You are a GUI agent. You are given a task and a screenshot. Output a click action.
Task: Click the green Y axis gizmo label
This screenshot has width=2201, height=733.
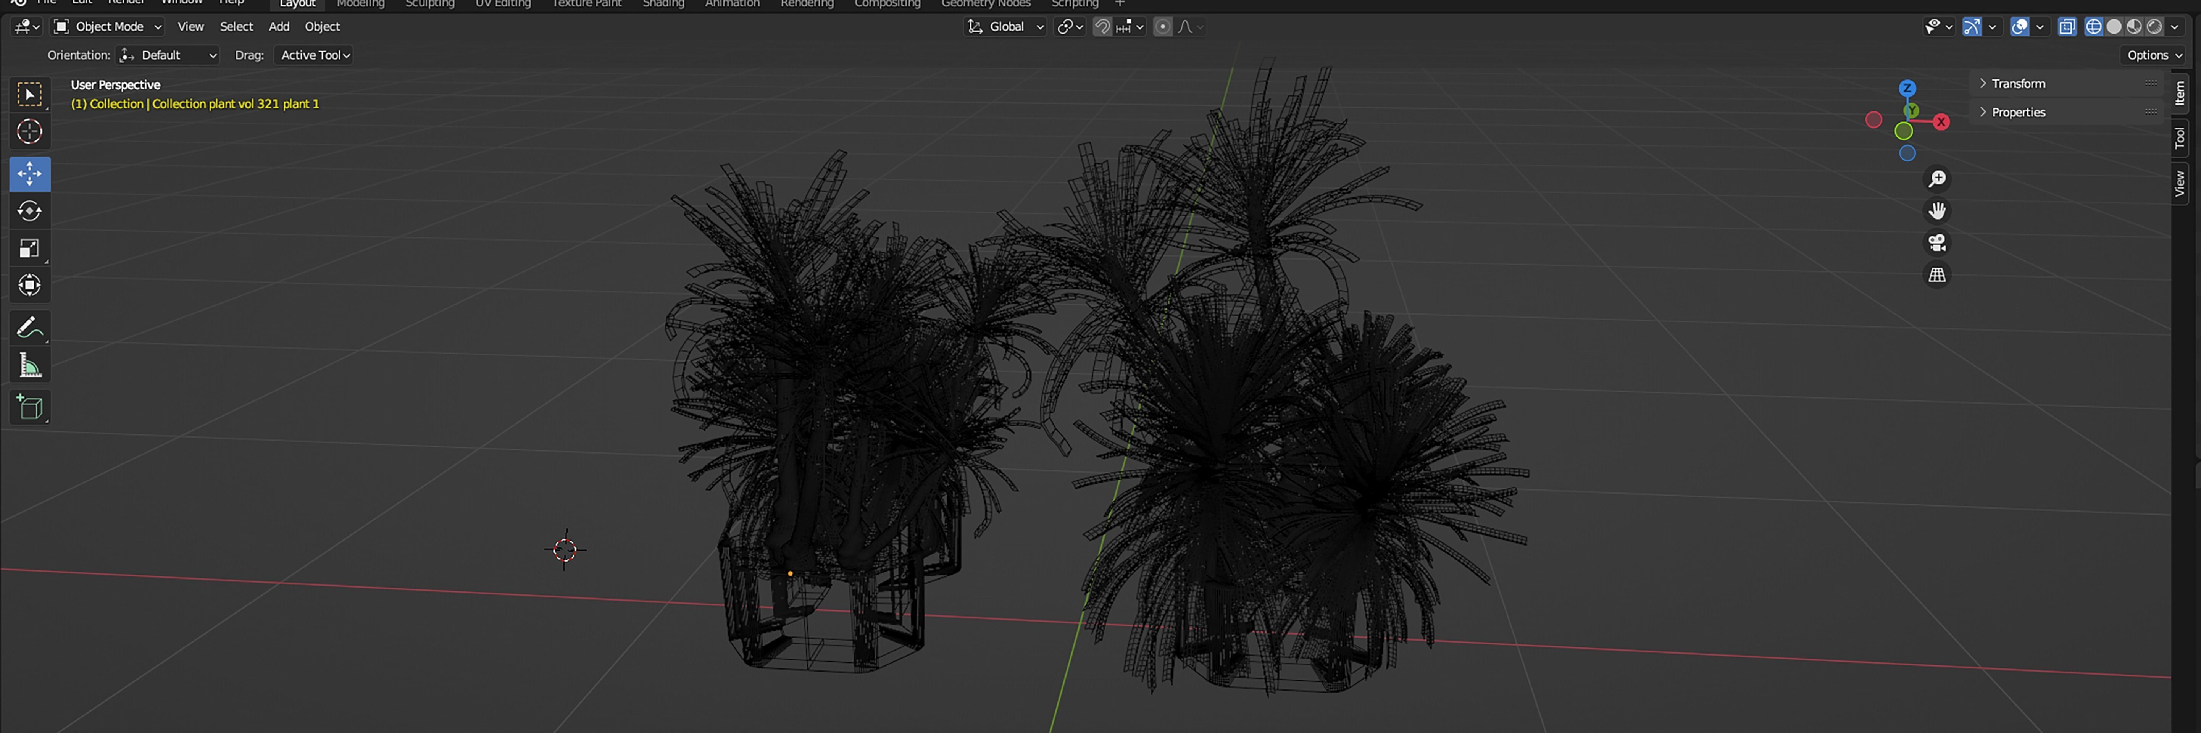pyautogui.click(x=1912, y=110)
